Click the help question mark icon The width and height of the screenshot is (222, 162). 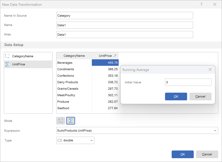[201, 4]
